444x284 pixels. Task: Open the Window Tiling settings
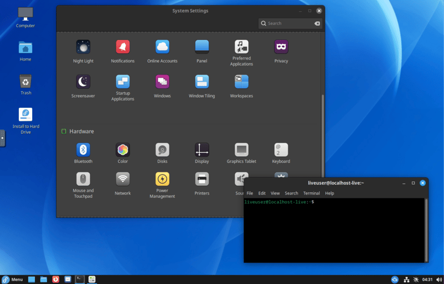tap(201, 82)
